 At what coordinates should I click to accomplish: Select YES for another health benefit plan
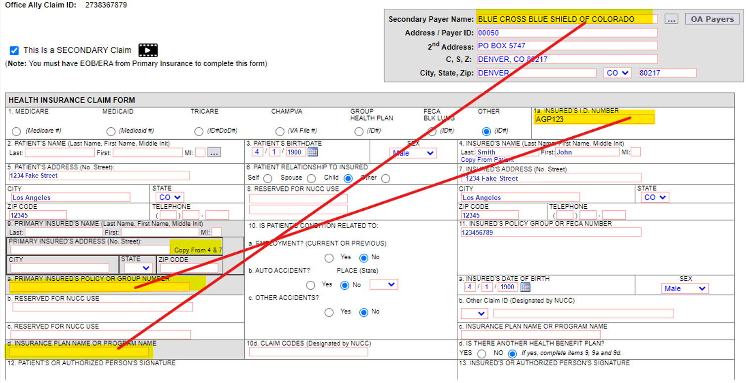tap(481, 353)
